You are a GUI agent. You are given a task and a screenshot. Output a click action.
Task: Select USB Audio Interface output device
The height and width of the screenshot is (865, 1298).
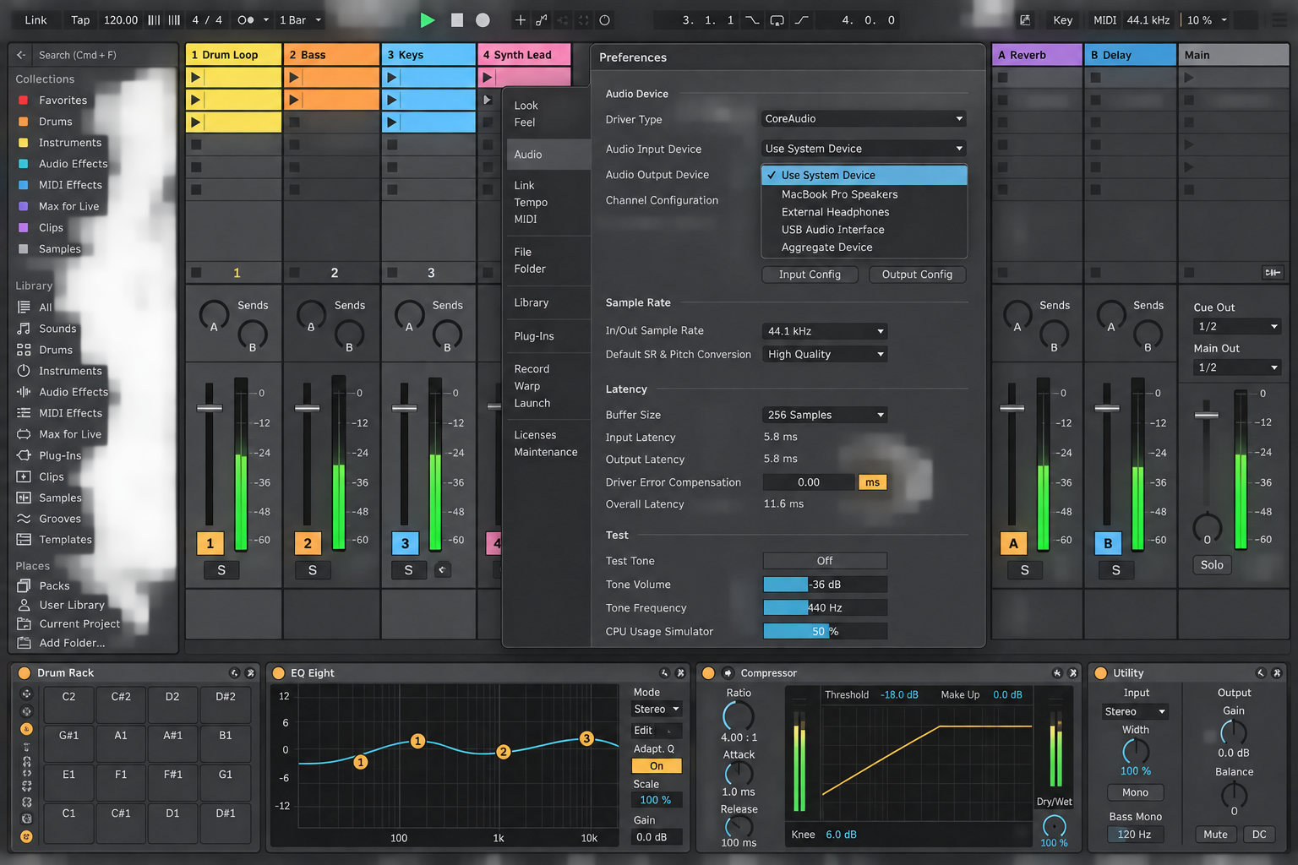(864, 230)
